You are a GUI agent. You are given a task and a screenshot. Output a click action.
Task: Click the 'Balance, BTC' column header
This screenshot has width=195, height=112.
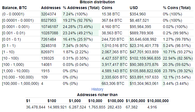pyautogui.click(x=15, y=8)
